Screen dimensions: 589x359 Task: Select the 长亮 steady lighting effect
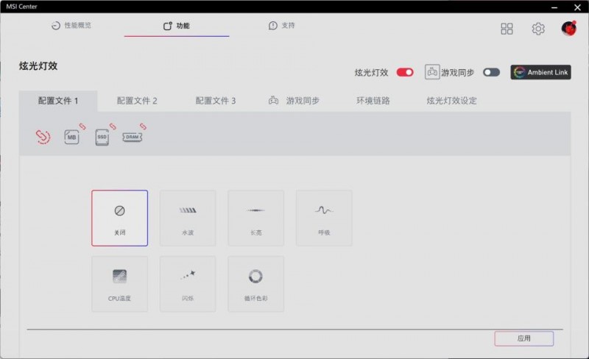tap(255, 218)
